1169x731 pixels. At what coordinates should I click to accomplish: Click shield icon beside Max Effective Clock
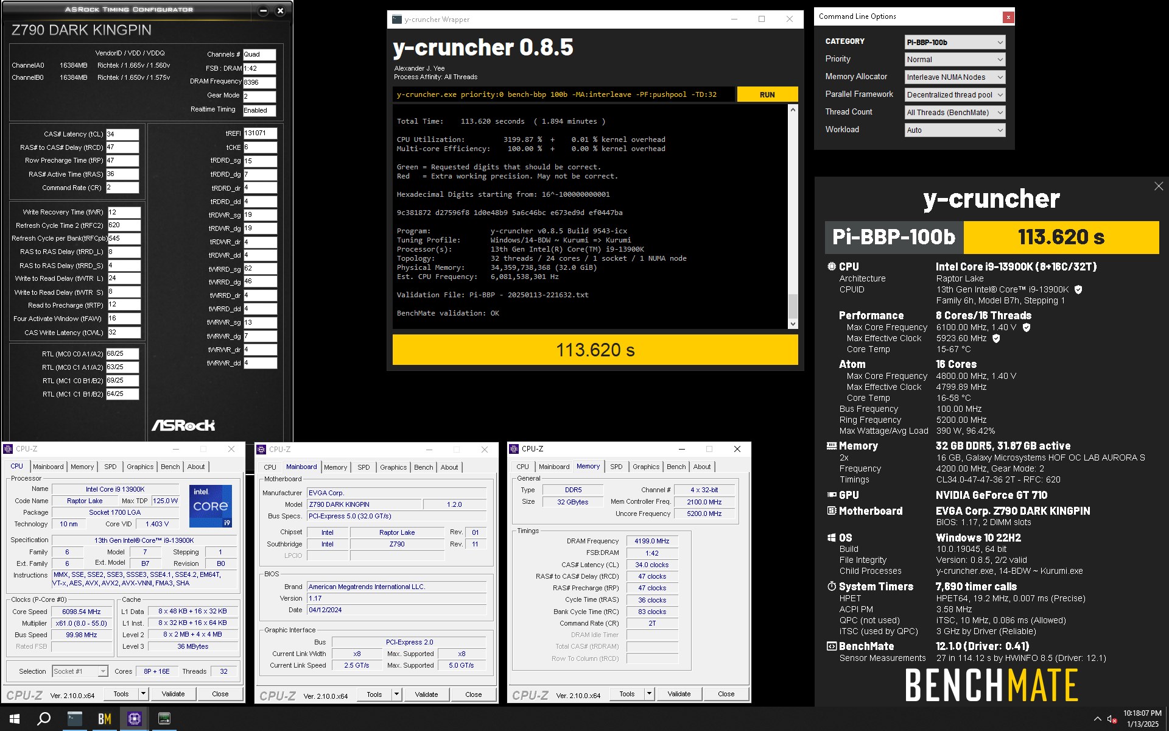click(996, 338)
